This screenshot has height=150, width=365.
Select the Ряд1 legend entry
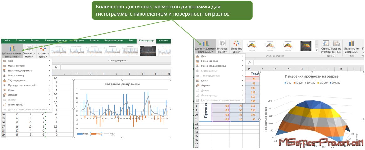click(x=83, y=133)
